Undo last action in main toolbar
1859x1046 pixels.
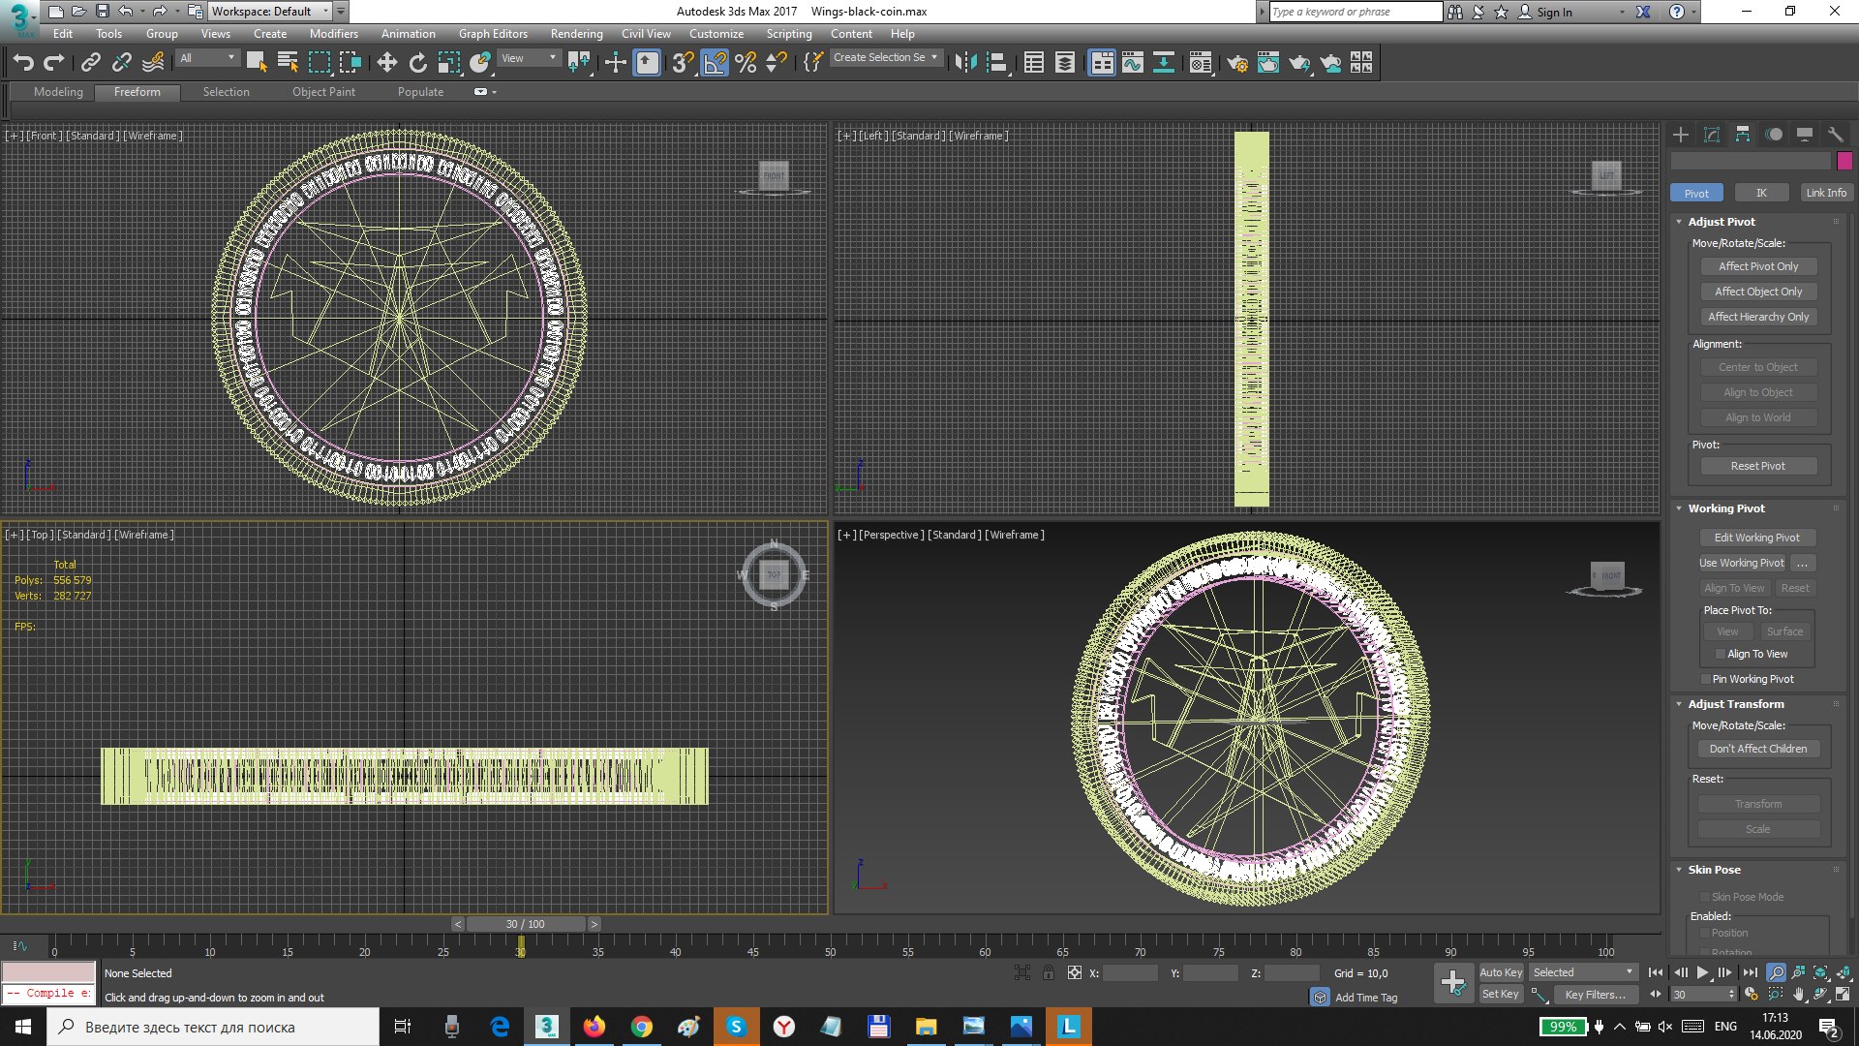[23, 63]
